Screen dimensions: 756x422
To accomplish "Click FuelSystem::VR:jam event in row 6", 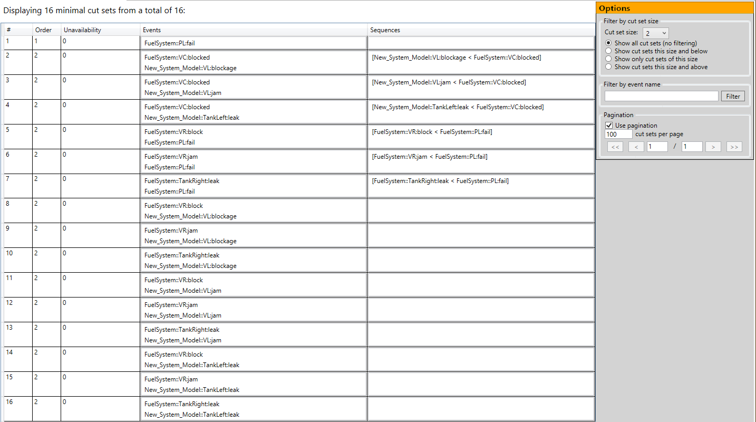I will click(x=171, y=157).
